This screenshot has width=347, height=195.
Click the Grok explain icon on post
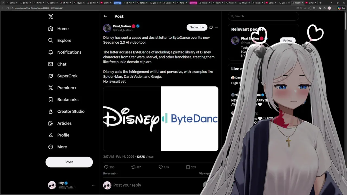click(211, 27)
